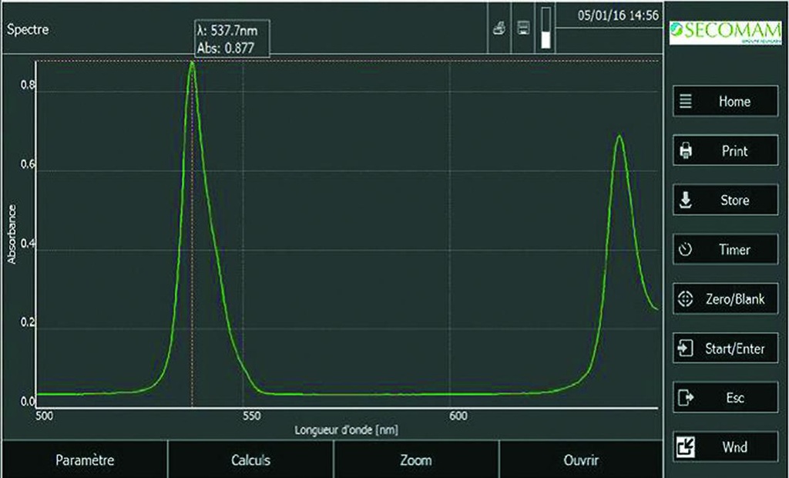This screenshot has height=478, width=789.
Task: Click the Zero/Blank crosshair target icon
Action: (686, 298)
